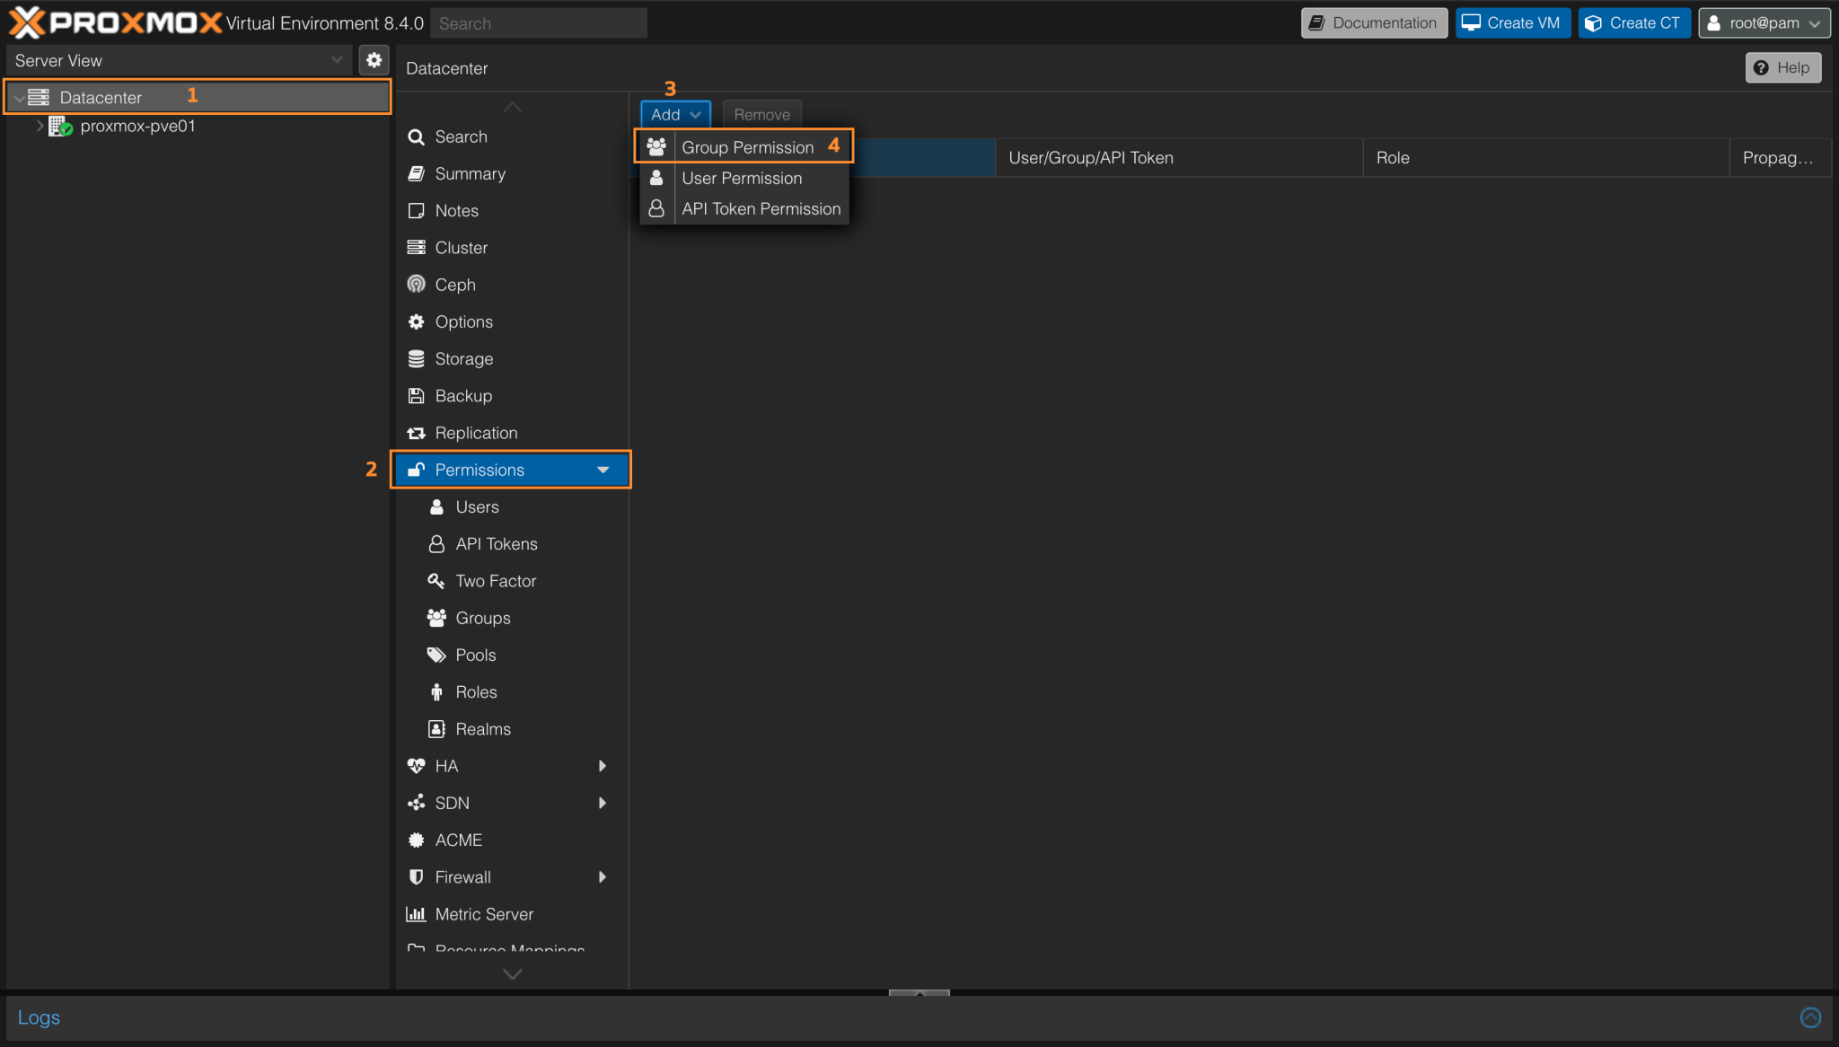The image size is (1839, 1047).
Task: Select the Summary icon in the sidebar
Action: pyautogui.click(x=416, y=173)
